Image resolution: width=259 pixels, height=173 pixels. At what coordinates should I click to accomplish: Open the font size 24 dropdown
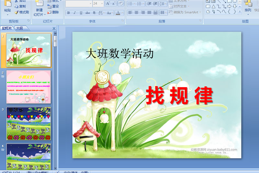tap(102, 4)
